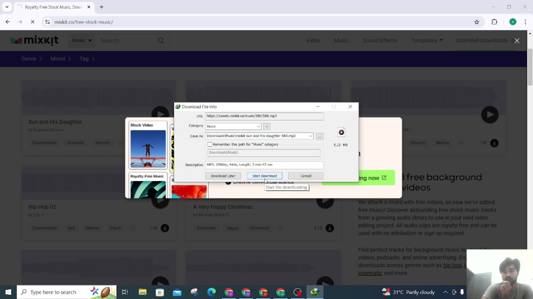533x299 pixels.
Task: Open Microsoft Edge from taskbar
Action: [x=212, y=292]
